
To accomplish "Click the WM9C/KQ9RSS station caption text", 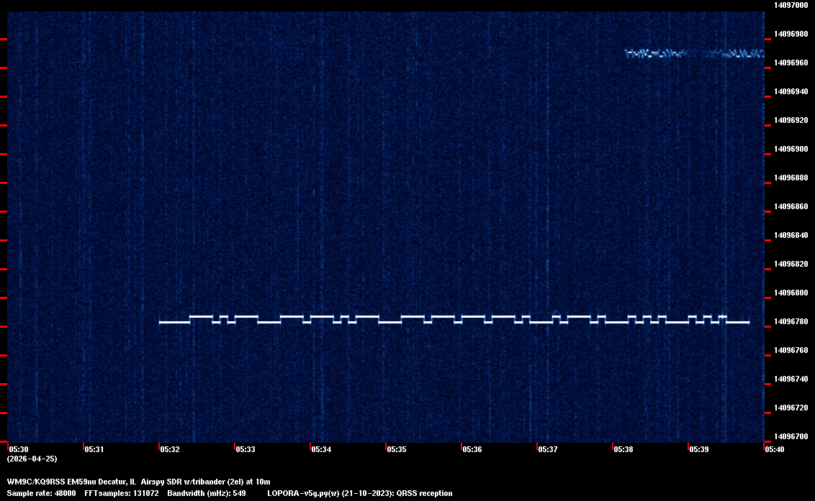I will [138, 482].
